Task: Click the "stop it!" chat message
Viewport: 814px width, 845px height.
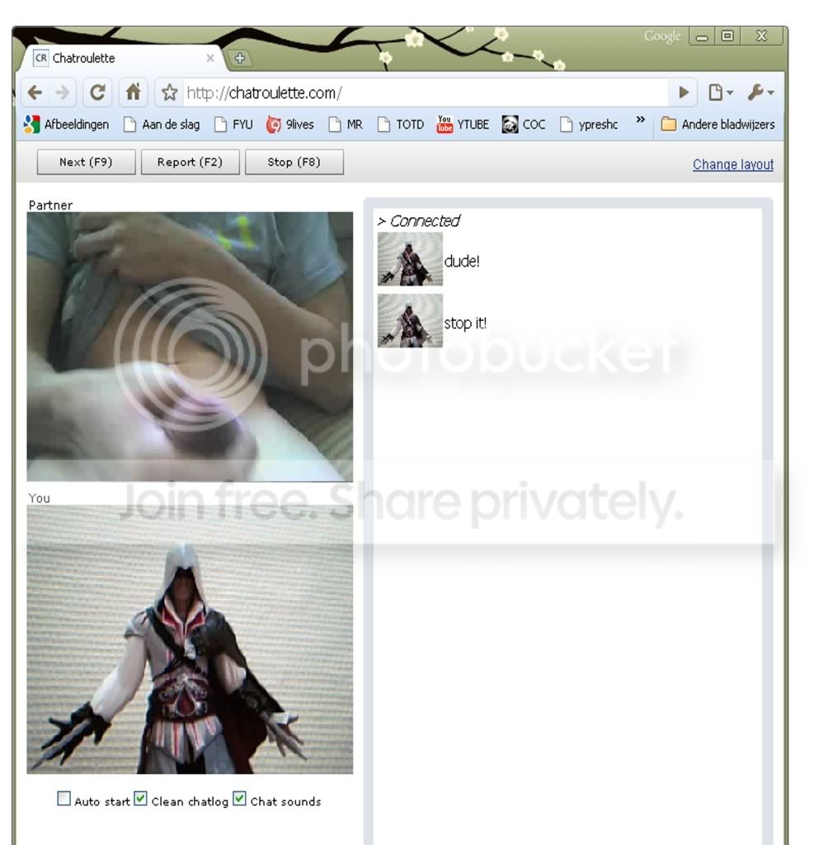Action: click(x=465, y=323)
